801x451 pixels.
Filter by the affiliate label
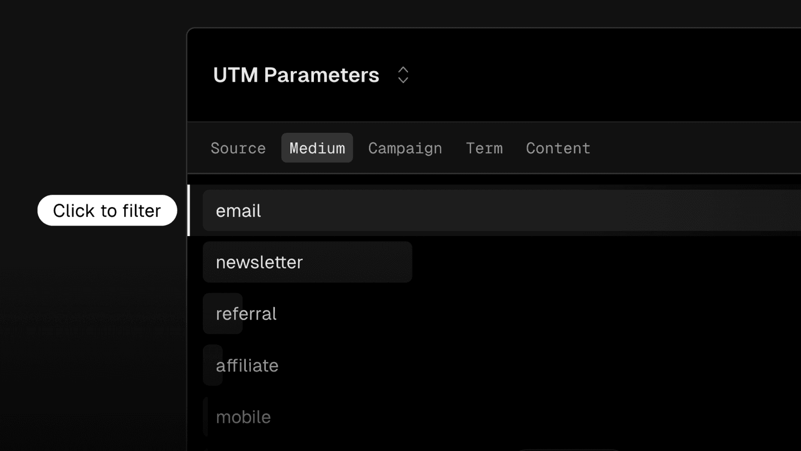click(x=247, y=366)
